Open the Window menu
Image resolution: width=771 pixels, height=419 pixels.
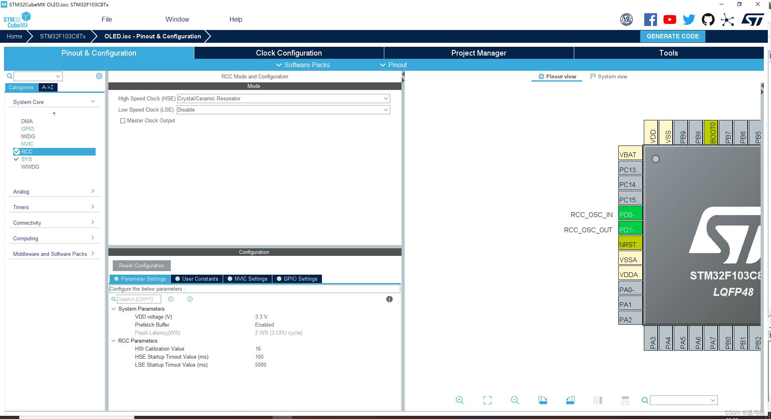pos(177,19)
